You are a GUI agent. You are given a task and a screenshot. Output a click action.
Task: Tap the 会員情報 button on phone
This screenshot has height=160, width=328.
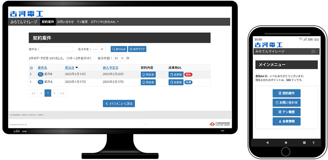[286, 121]
